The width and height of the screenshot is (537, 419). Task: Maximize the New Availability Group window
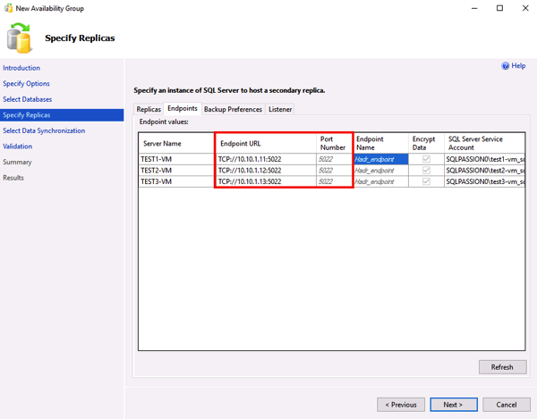pyautogui.click(x=500, y=8)
